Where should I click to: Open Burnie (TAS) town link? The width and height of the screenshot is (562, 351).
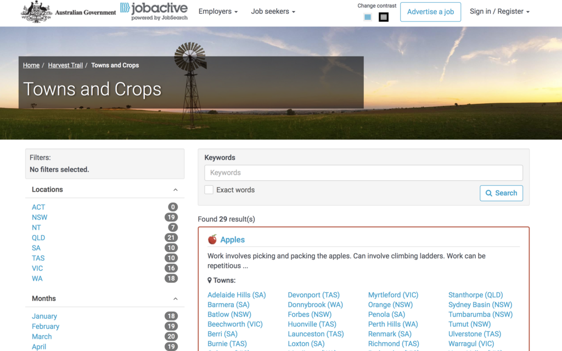(x=227, y=343)
